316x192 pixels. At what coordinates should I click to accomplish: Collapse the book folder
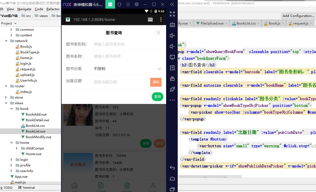click(x=12, y=109)
